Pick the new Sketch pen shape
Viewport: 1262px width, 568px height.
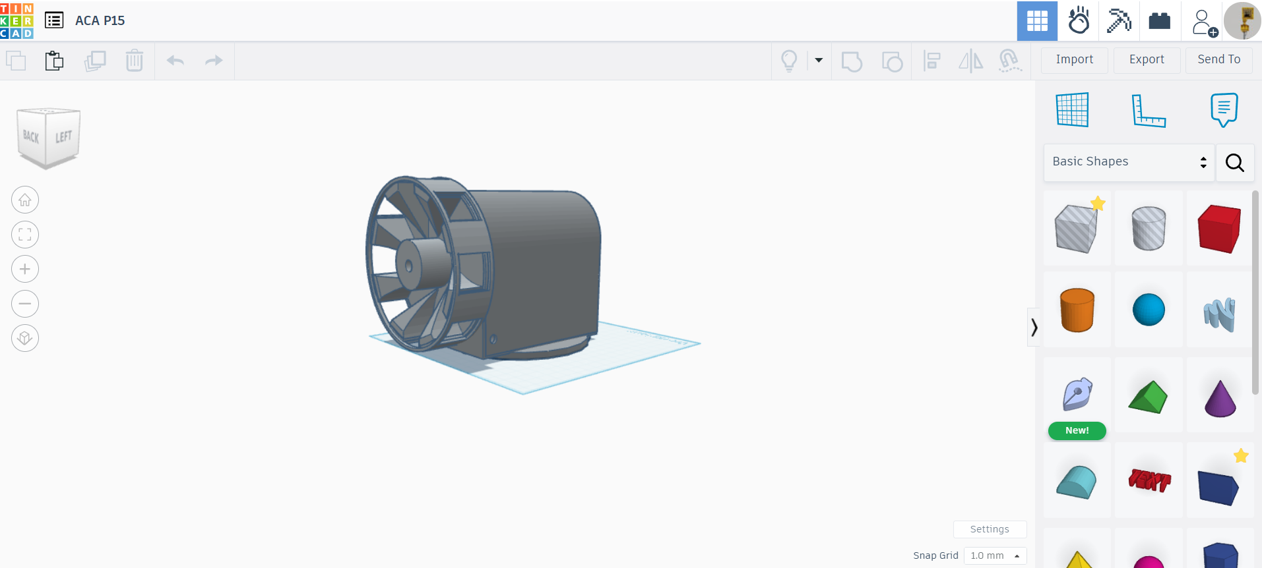pyautogui.click(x=1077, y=395)
